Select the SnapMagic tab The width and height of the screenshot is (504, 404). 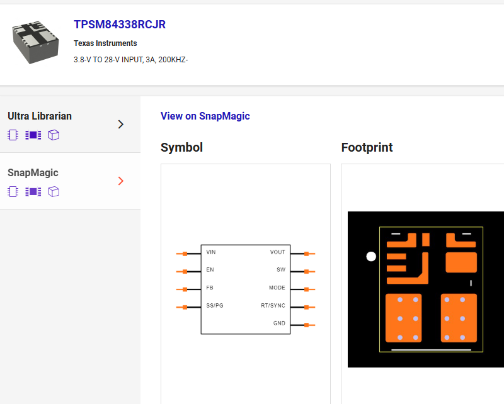tap(70, 181)
